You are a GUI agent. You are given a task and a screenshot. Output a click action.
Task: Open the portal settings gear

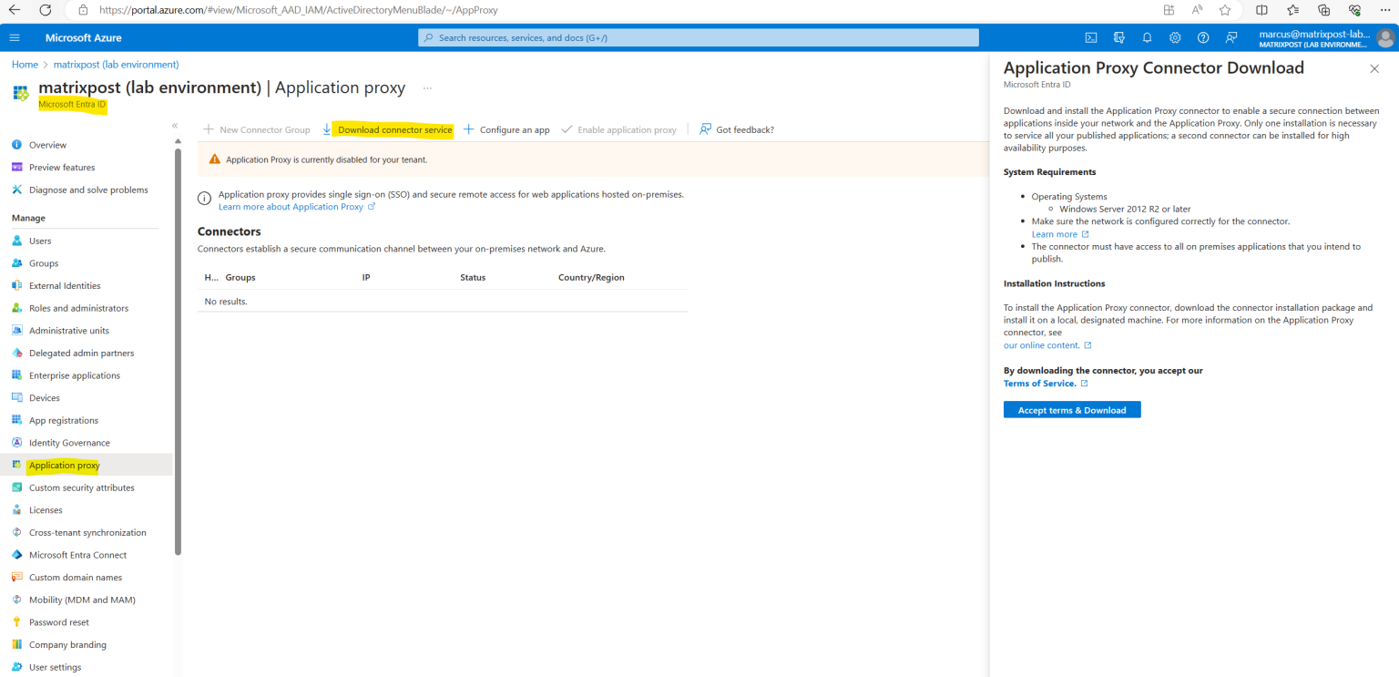coord(1175,37)
